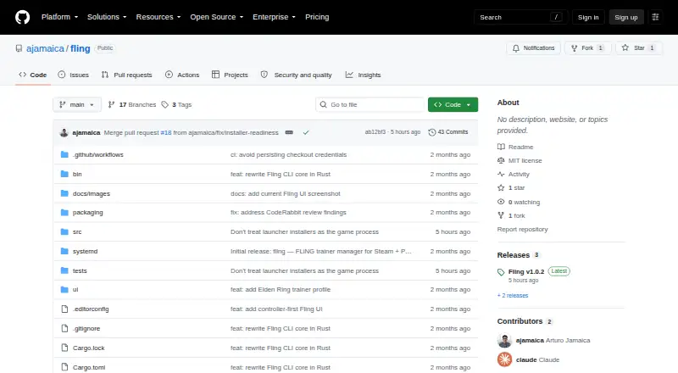
Task: Click the Search box in header
Action: (520, 17)
